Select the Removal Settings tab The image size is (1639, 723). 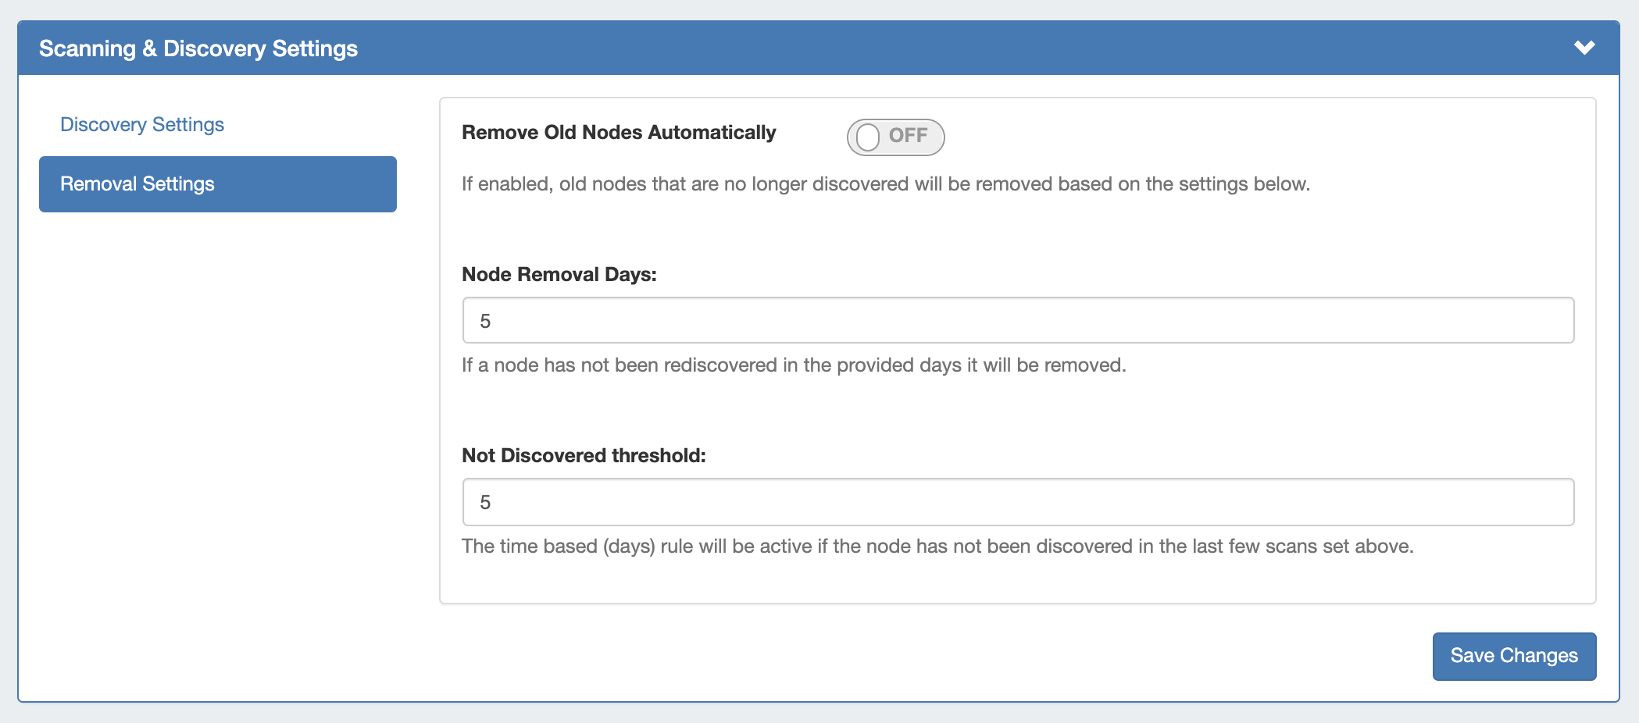[217, 184]
